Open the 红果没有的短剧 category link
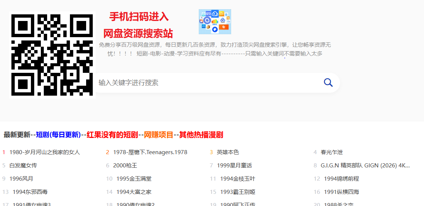The image size is (424, 206). point(112,135)
